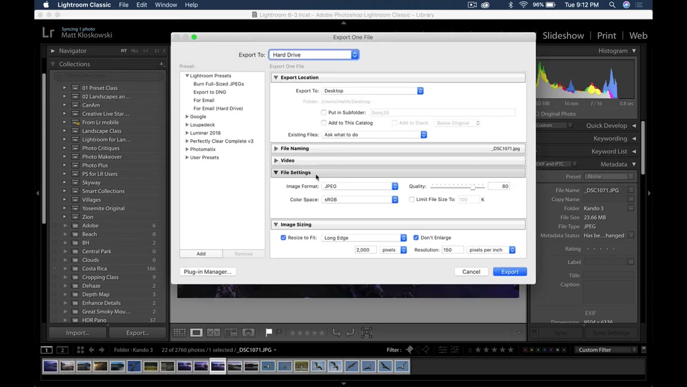Add a new collection with plus icon
The image size is (687, 387).
click(161, 64)
